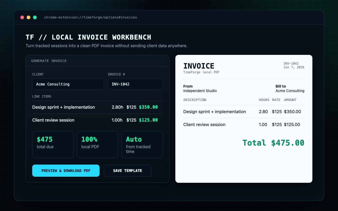
Task: Click 'Client review session' row in preview
Action: tap(244, 124)
